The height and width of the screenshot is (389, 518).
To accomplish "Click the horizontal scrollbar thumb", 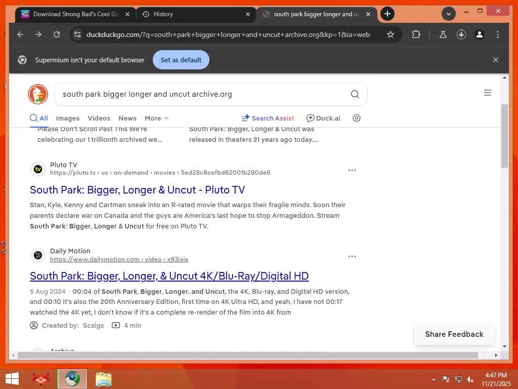I will tap(248, 355).
